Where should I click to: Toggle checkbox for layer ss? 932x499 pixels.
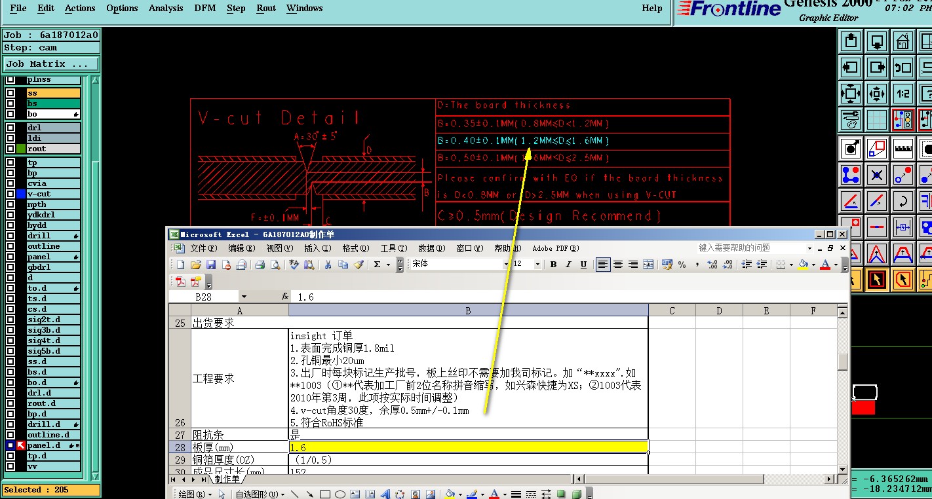10,93
